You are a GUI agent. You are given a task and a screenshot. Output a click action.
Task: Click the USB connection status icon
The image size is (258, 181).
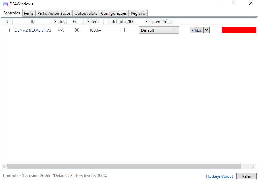point(61,30)
